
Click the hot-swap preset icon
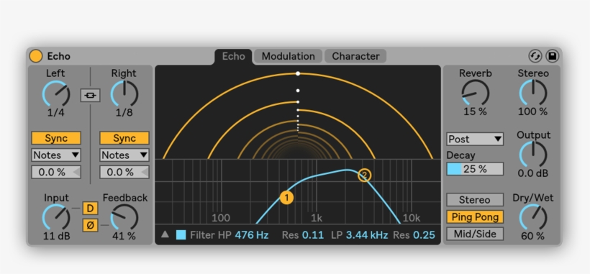point(535,56)
